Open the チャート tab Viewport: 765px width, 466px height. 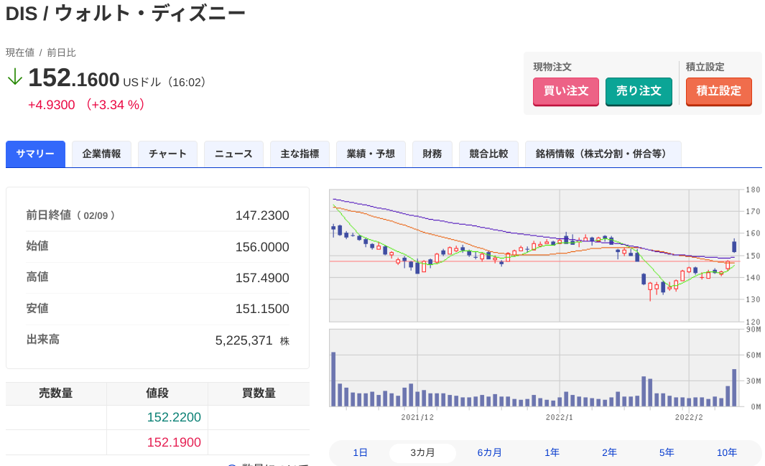pyautogui.click(x=168, y=154)
